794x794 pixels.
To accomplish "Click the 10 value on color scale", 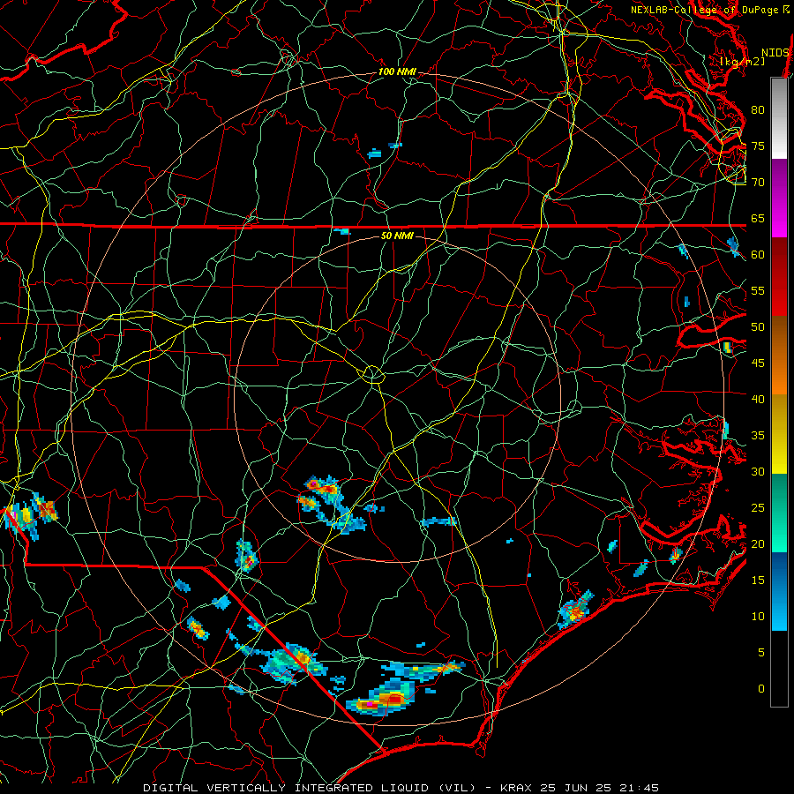I will coord(758,617).
